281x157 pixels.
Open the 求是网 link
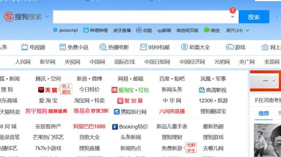[272, 62]
